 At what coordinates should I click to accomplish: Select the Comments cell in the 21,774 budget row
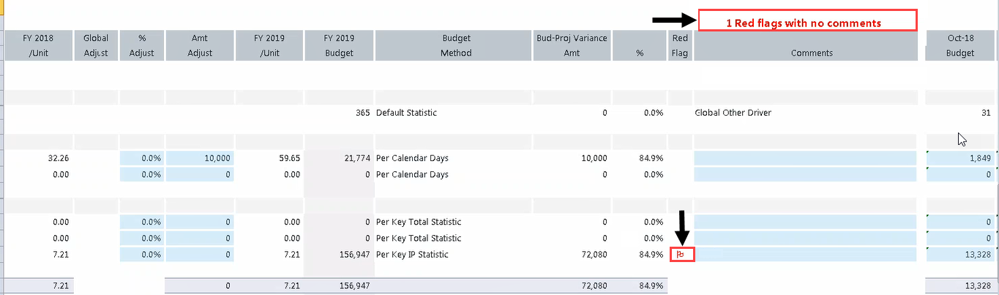point(804,158)
